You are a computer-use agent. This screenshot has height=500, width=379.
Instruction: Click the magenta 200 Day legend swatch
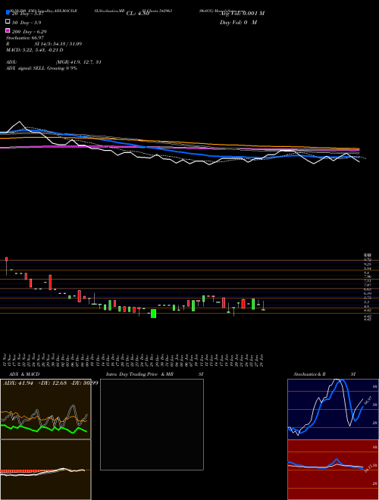pos(8,31)
